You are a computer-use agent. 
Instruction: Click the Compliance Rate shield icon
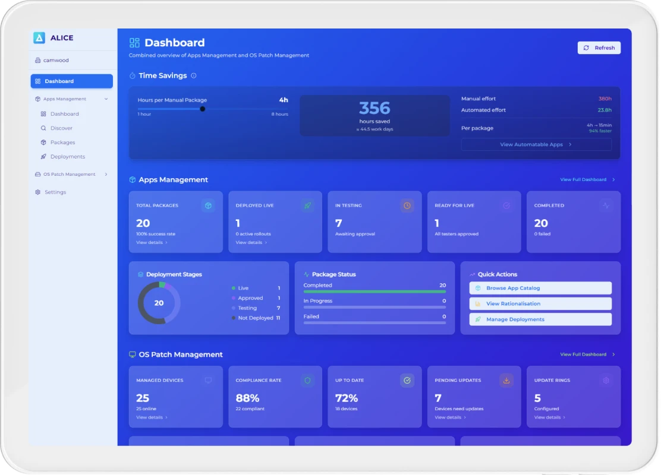coord(307,381)
